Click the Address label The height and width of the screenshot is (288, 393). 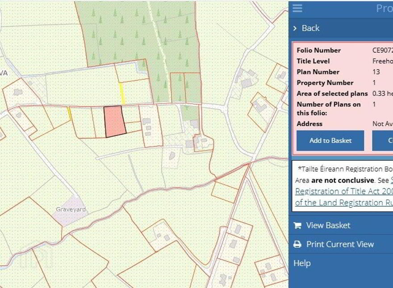click(x=309, y=124)
